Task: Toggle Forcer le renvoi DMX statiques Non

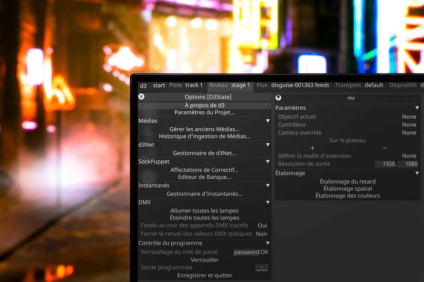Action: click(x=261, y=234)
